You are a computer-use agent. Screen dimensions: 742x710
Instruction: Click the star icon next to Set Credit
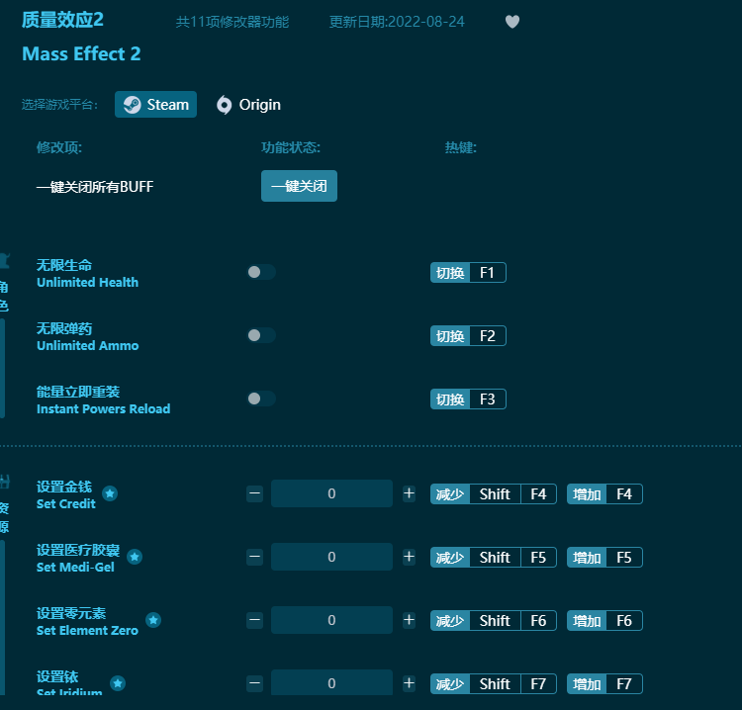pyautogui.click(x=110, y=493)
